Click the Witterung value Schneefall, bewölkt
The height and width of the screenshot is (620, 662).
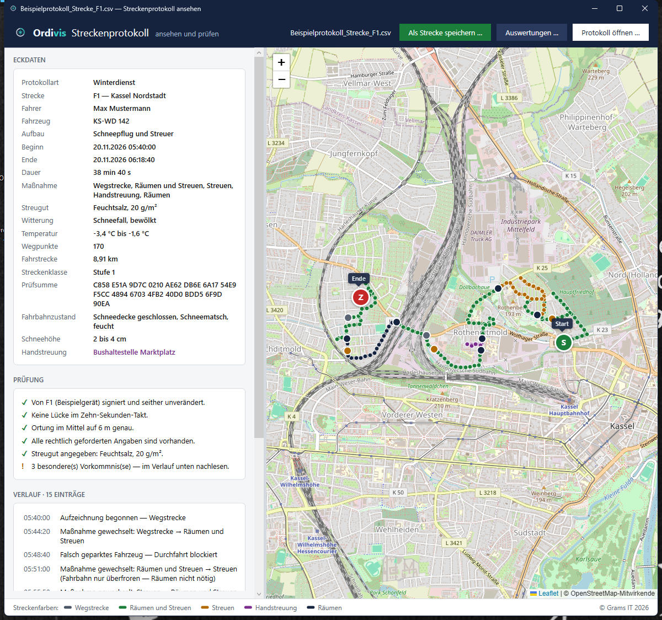125,221
